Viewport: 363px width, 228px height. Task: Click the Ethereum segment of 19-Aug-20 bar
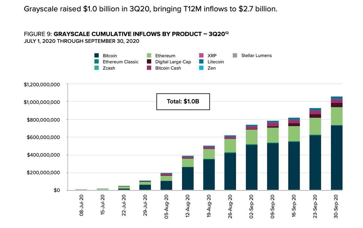[x=209, y=154]
